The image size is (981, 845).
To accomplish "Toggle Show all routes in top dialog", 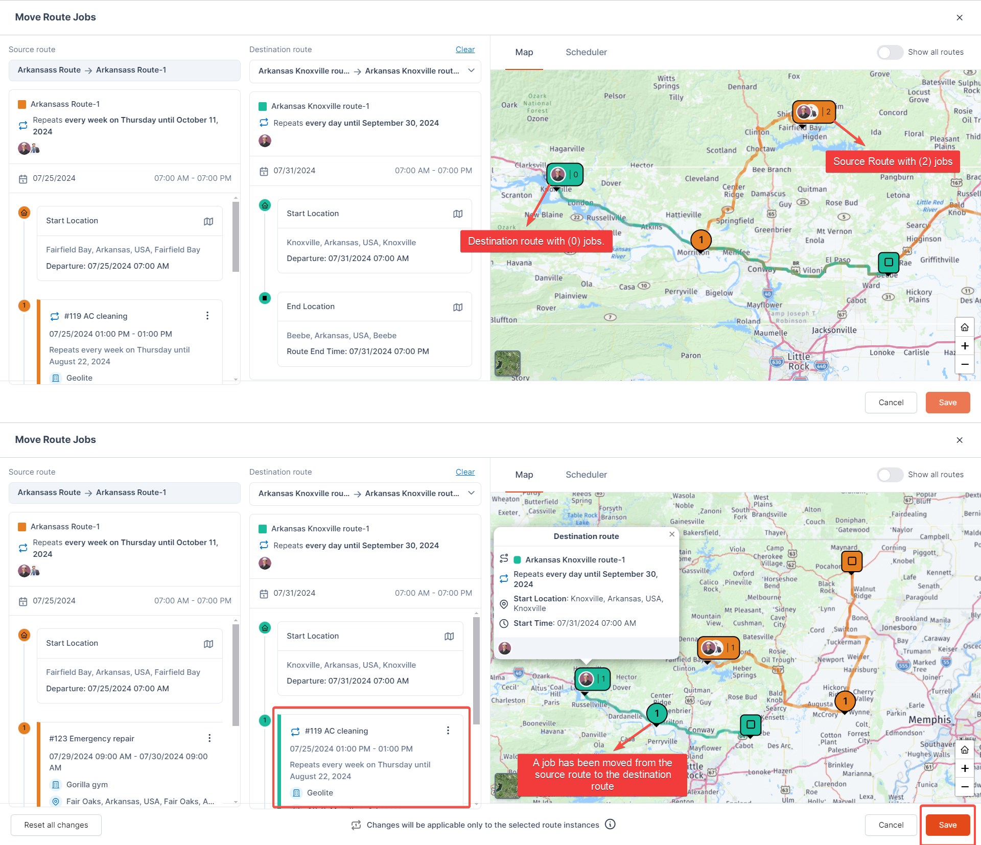I will pyautogui.click(x=890, y=52).
